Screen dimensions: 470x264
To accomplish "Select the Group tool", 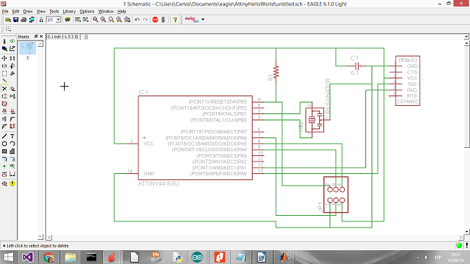I will 5,74.
